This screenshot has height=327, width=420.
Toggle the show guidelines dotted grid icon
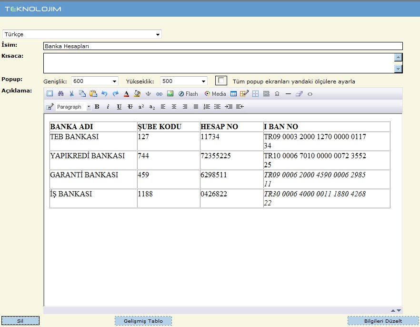click(256, 94)
